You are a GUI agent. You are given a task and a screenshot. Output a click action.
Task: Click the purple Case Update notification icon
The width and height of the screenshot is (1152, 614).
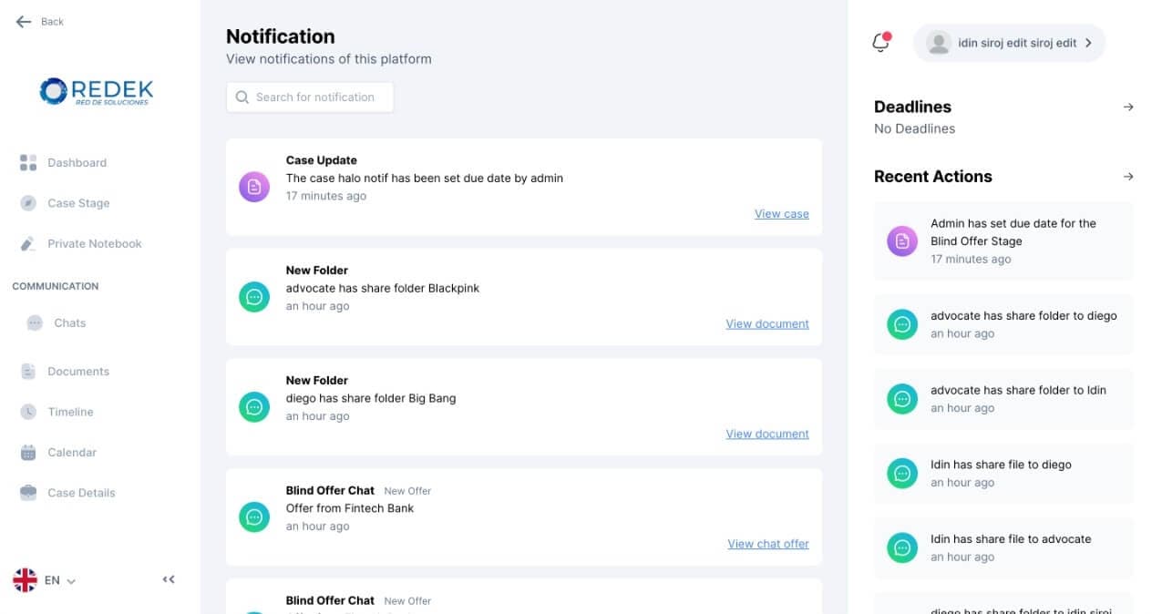pos(254,187)
